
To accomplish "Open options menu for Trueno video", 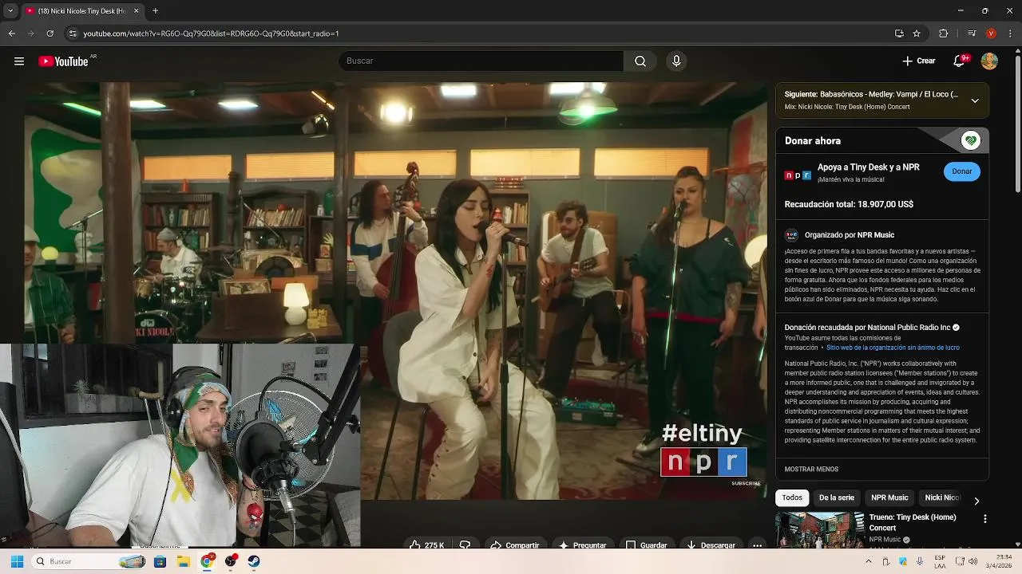I will (x=984, y=519).
